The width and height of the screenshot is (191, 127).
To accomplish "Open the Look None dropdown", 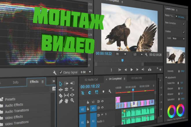I will pyautogui.click(x=178, y=38).
